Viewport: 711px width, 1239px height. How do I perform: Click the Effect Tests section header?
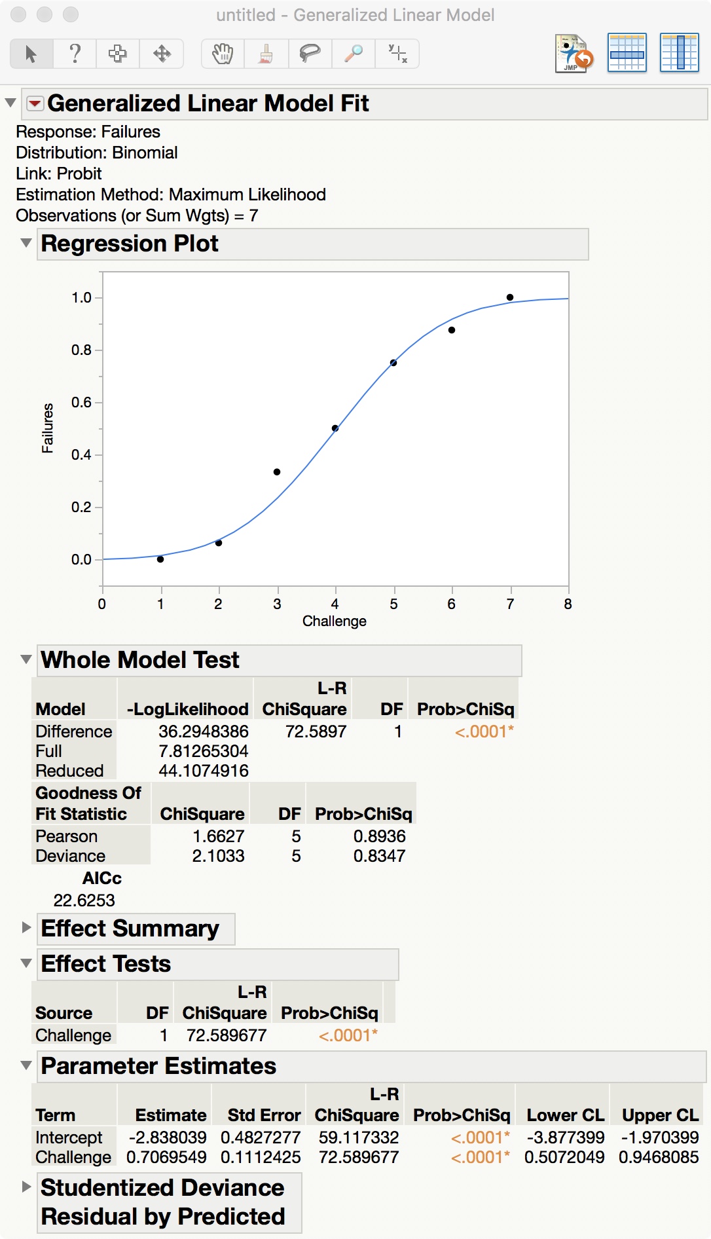(106, 964)
